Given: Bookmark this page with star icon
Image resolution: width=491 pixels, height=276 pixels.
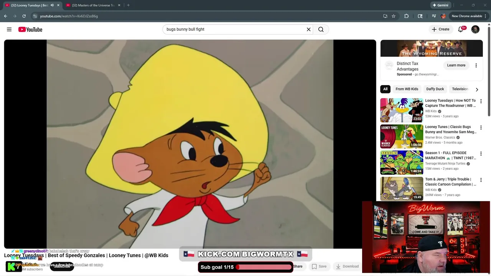Looking at the screenshot, I should (394, 16).
